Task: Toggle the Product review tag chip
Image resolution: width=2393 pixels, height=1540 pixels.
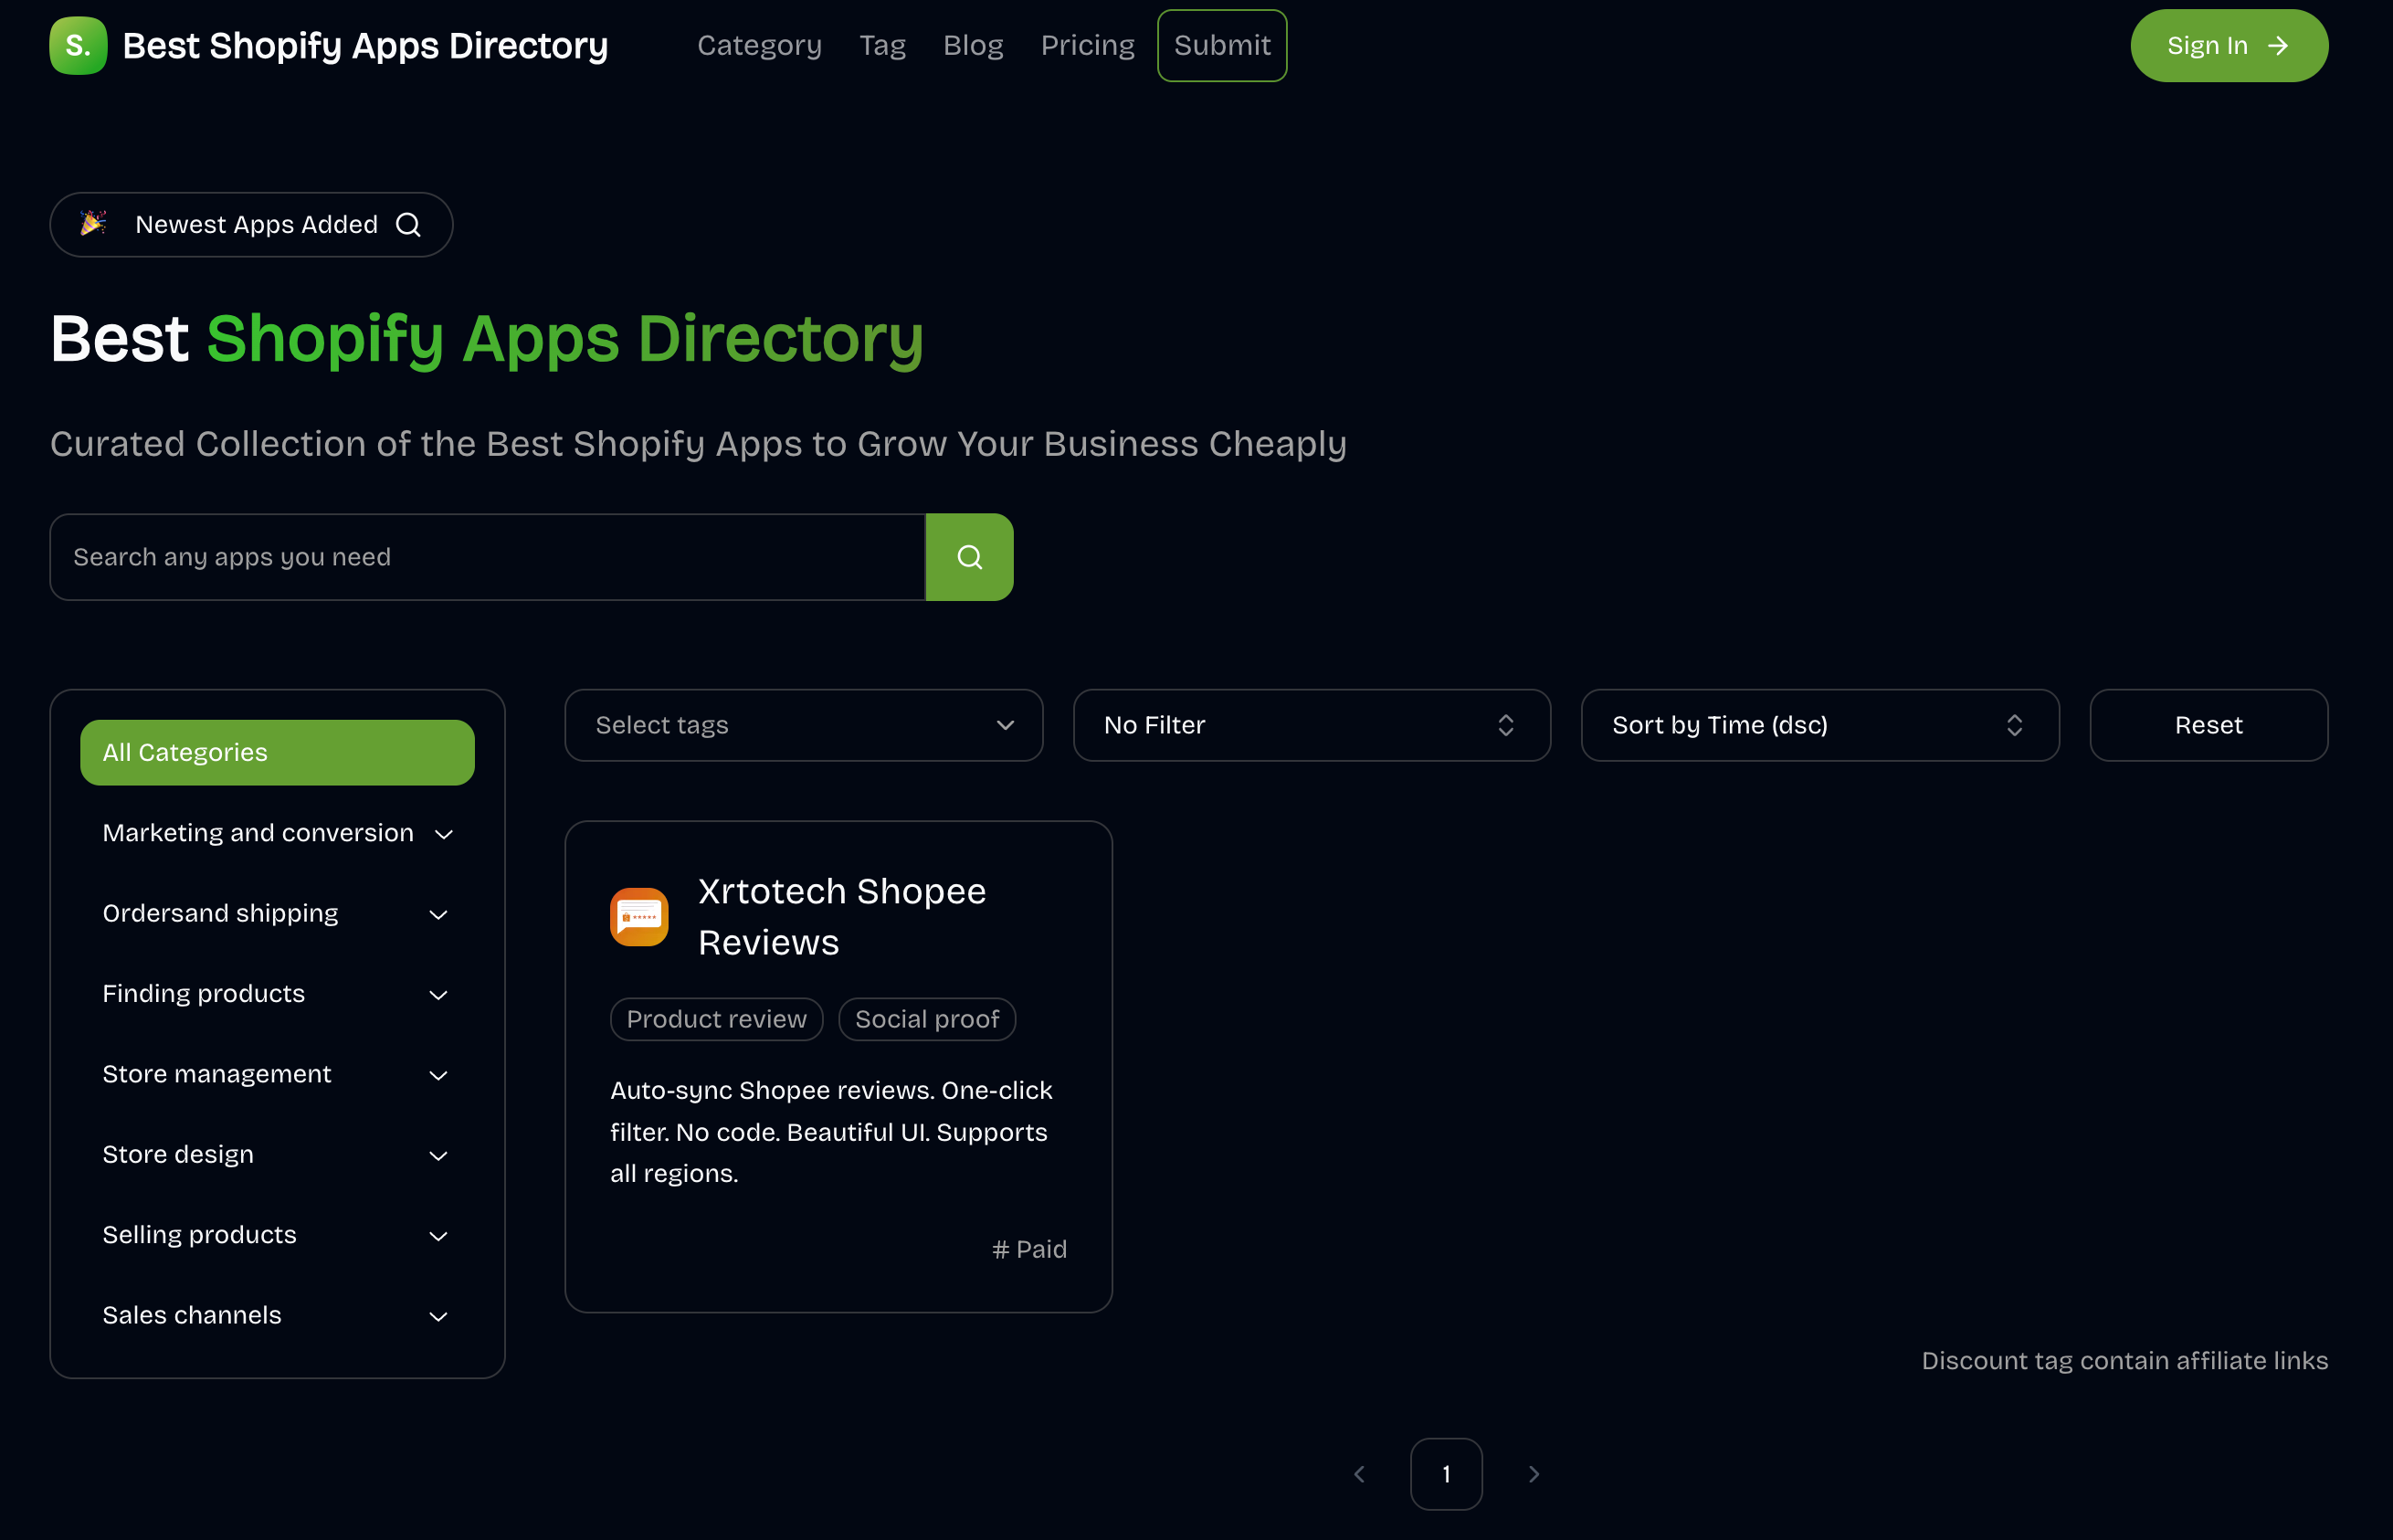Action: click(x=716, y=1018)
